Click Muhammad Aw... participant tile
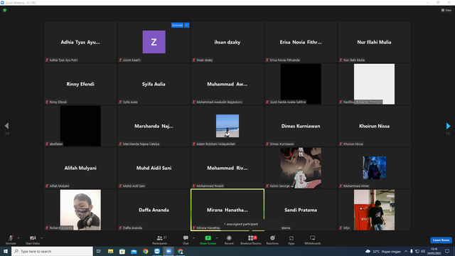The image size is (455, 256). point(227,84)
